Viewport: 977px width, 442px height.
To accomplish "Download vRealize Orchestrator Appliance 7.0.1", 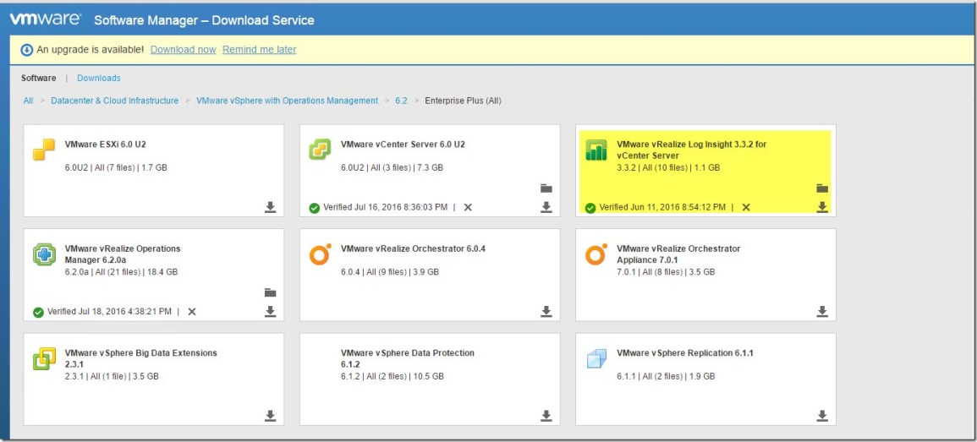I will pyautogui.click(x=821, y=312).
